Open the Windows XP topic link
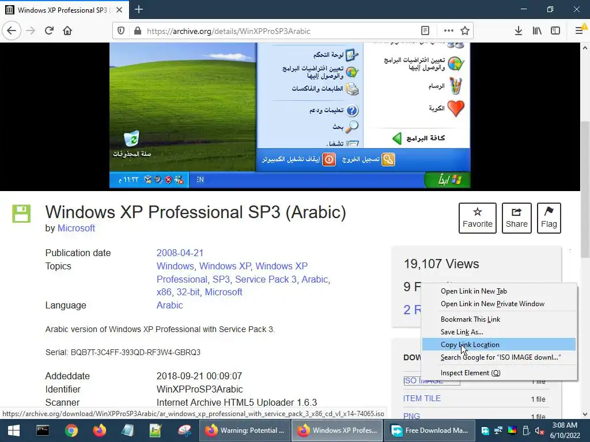 (225, 266)
